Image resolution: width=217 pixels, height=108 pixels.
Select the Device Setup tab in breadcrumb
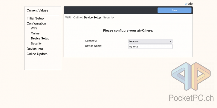[x=92, y=17]
